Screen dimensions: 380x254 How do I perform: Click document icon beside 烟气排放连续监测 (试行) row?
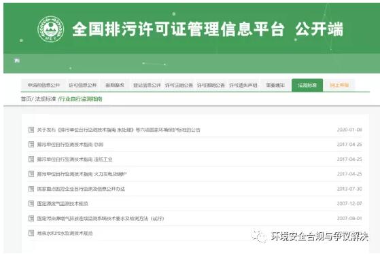coord(31,219)
